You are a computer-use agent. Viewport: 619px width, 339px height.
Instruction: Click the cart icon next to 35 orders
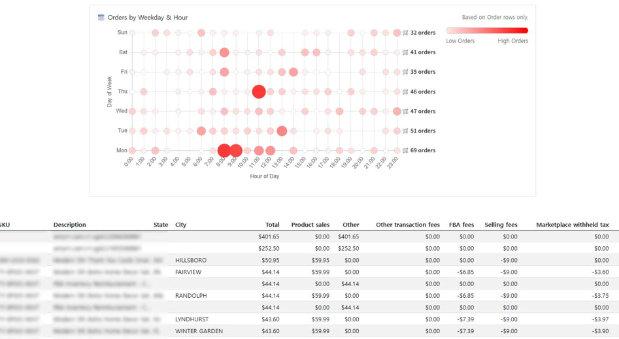click(405, 72)
